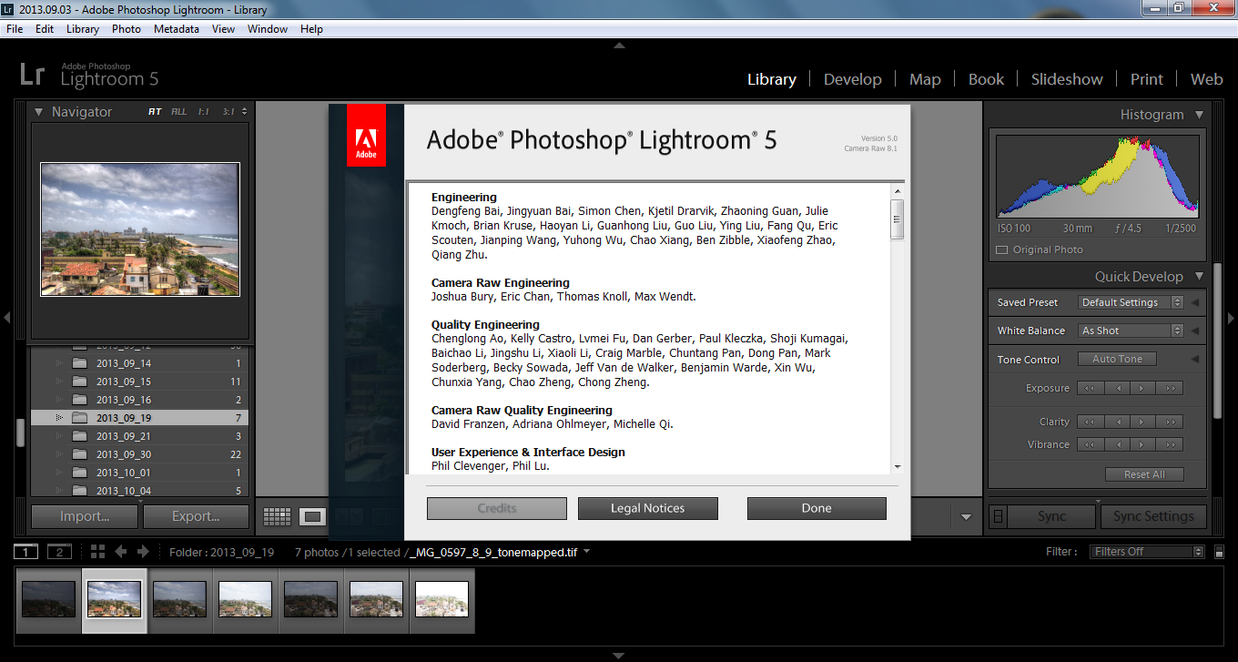Screen dimensions: 1238x662
Task: Open the File menu
Action: (x=15, y=29)
